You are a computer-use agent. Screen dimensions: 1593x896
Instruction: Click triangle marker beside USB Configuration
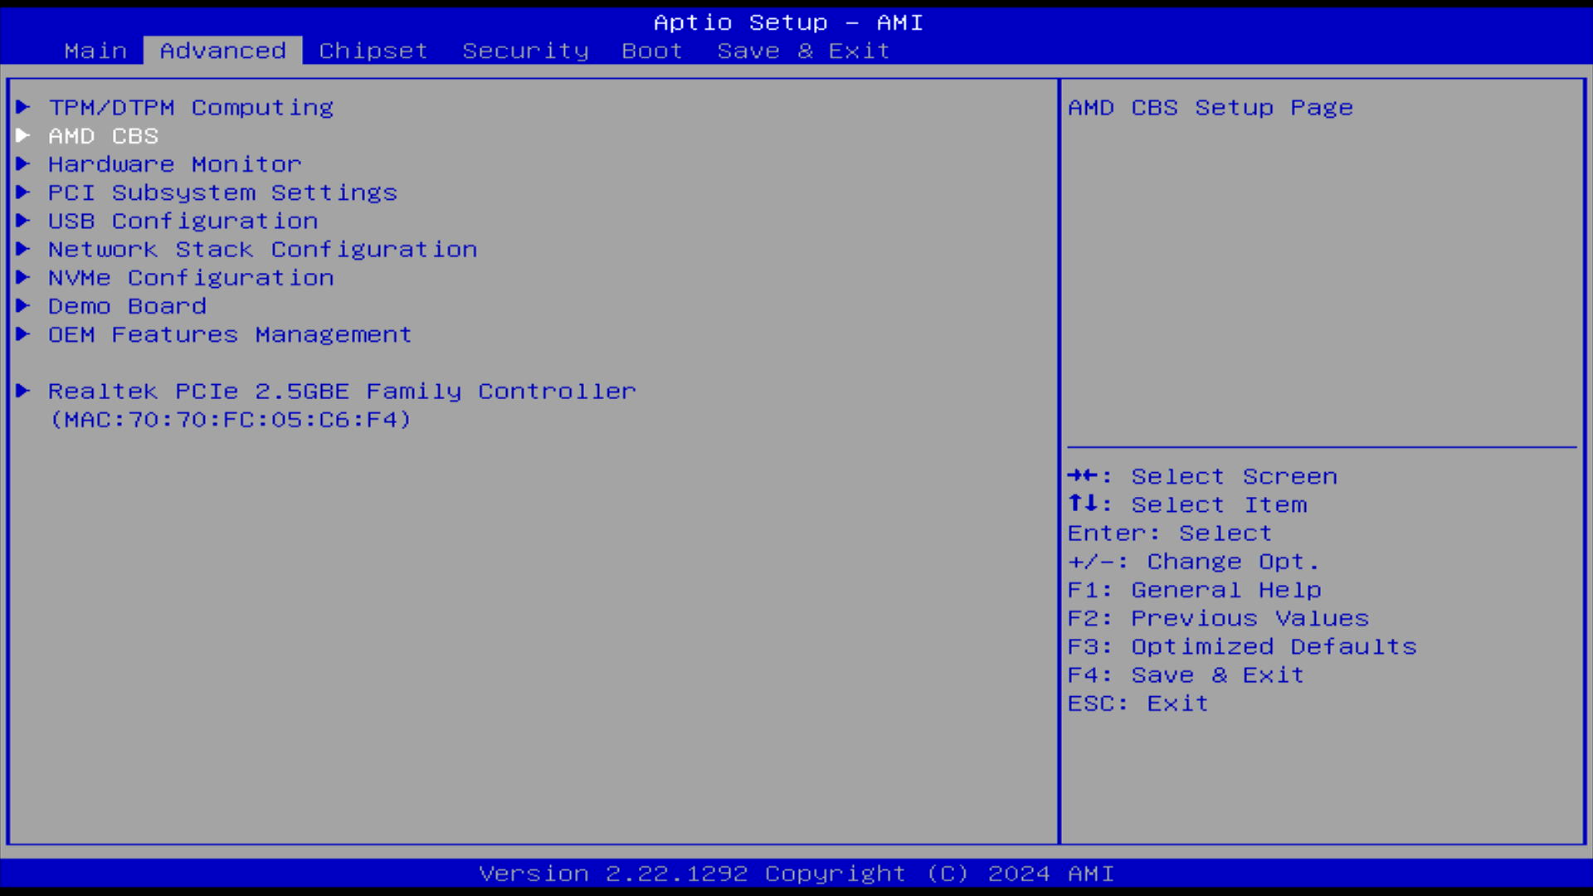click(x=23, y=221)
